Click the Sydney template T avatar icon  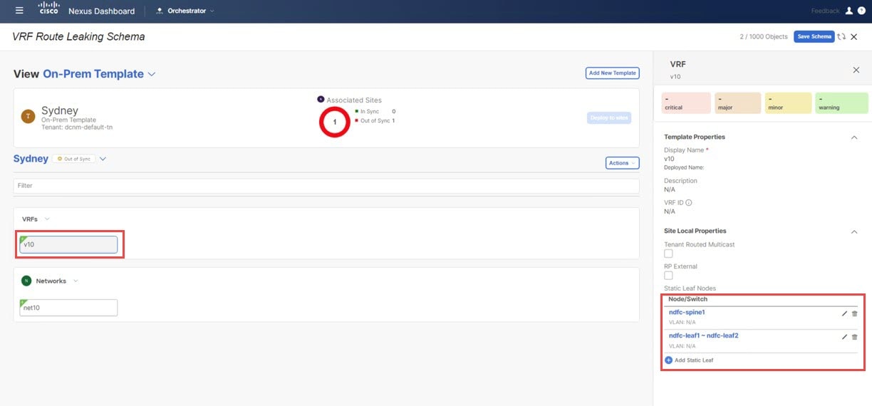coord(28,117)
